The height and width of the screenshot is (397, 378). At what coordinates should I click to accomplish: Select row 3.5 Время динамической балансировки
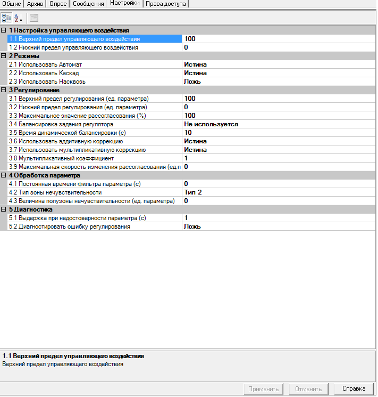click(x=95, y=133)
